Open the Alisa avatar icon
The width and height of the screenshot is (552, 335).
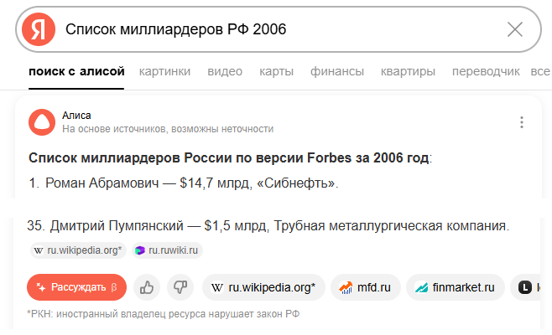42,122
